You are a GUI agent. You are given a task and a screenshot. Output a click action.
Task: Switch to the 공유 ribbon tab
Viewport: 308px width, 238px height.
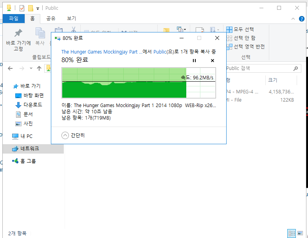(x=51, y=18)
